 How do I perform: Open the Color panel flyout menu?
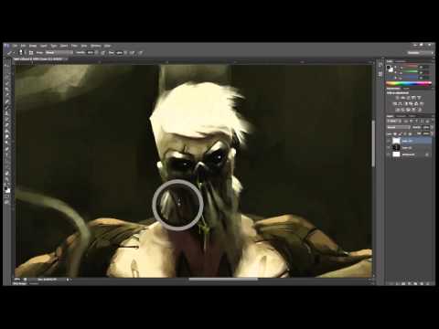tap(433, 61)
